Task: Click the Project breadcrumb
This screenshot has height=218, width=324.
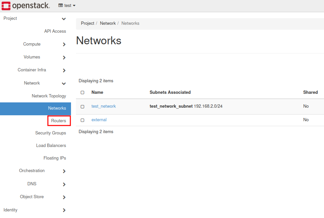Action: 88,23
